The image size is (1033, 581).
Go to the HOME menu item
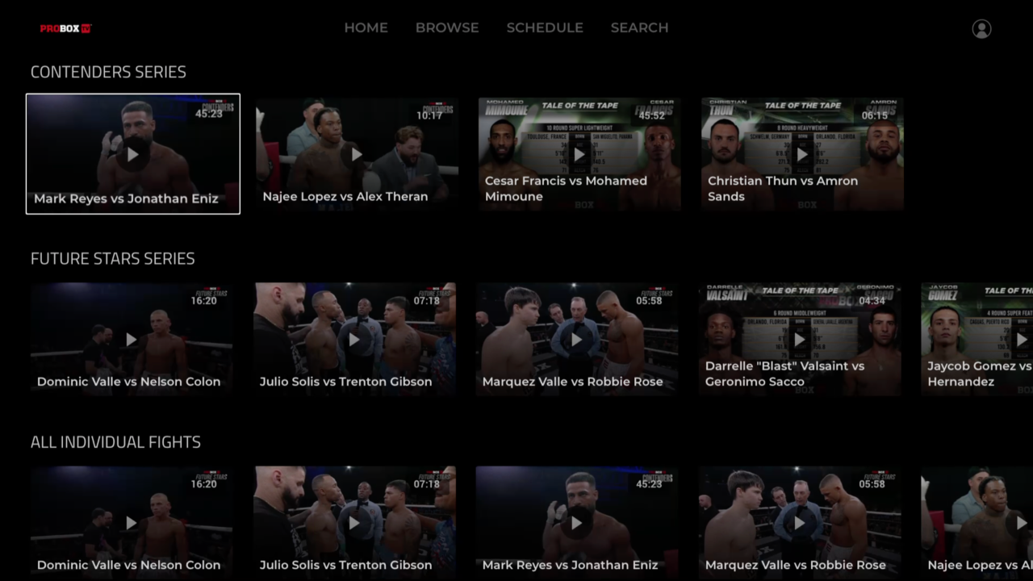point(366,27)
